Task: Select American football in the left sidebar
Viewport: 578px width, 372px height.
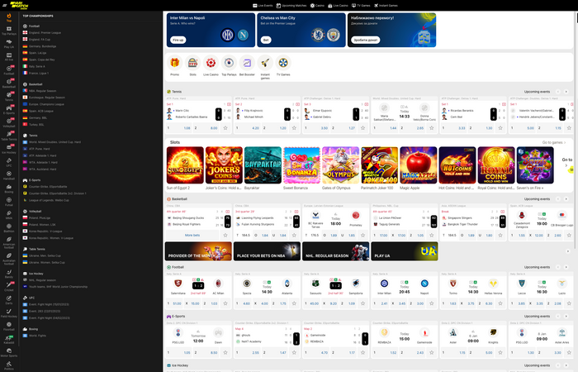Action: click(9, 242)
